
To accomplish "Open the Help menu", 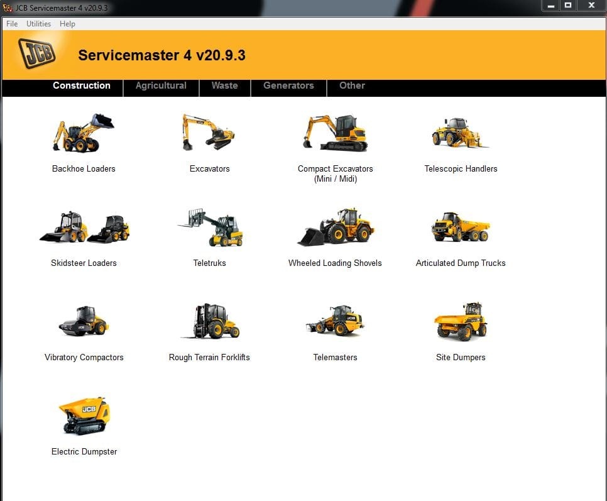I will [67, 24].
